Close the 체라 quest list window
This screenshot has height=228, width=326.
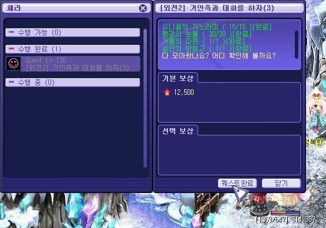tap(143, 8)
